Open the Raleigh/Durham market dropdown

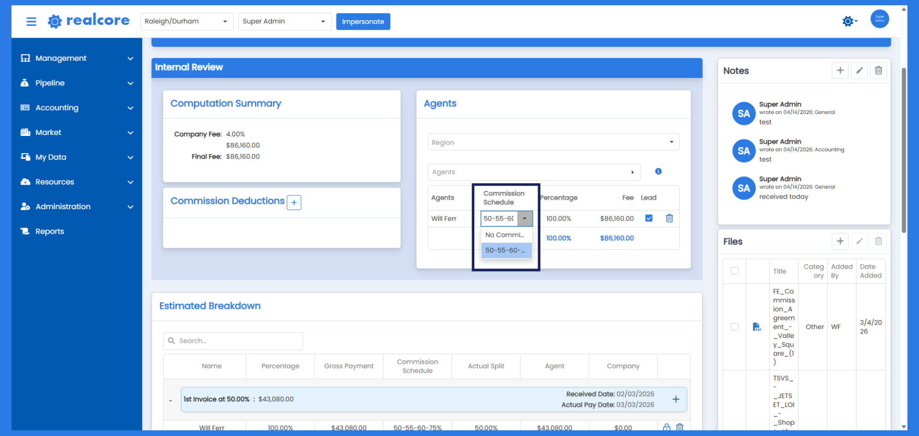click(x=187, y=22)
